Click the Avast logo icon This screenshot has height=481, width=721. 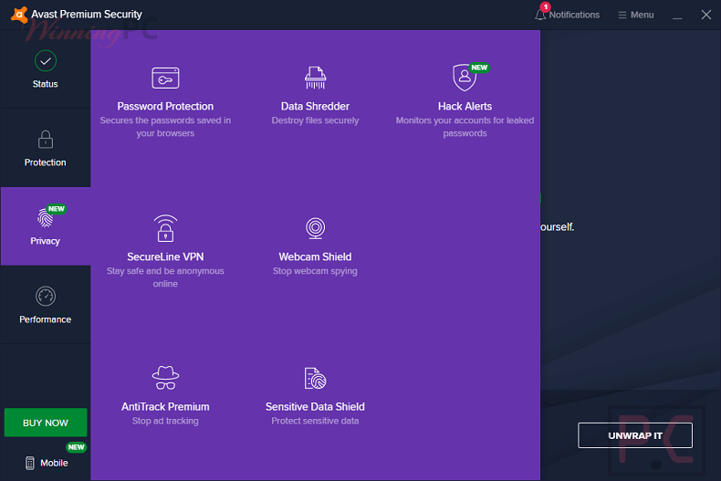point(19,15)
